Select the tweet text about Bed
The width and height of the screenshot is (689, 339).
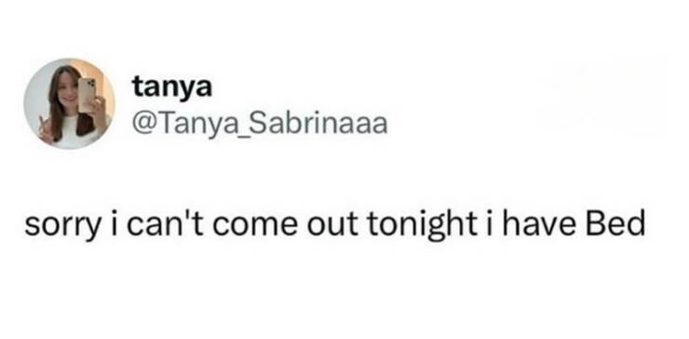[x=334, y=225]
